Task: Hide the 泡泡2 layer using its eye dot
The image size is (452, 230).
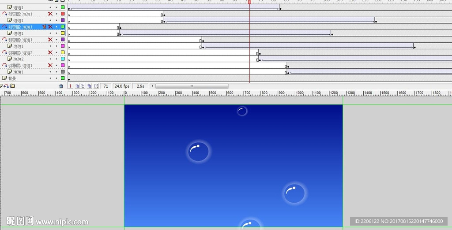Action: click(x=50, y=59)
